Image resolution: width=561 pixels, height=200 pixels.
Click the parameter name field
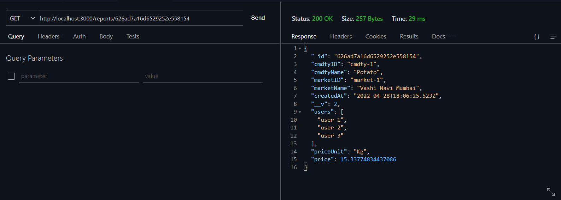(79, 76)
